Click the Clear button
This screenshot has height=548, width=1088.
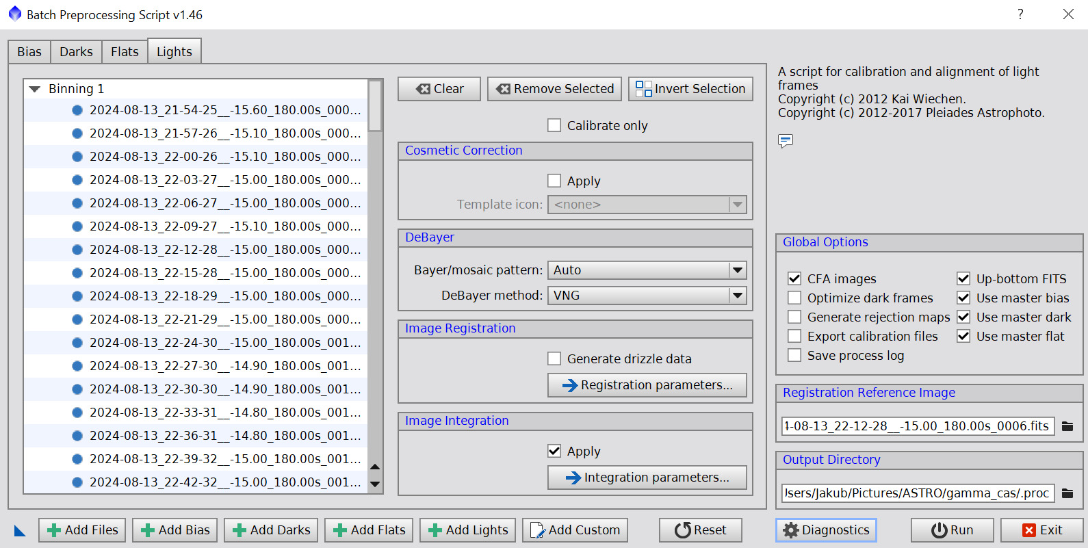pyautogui.click(x=439, y=89)
